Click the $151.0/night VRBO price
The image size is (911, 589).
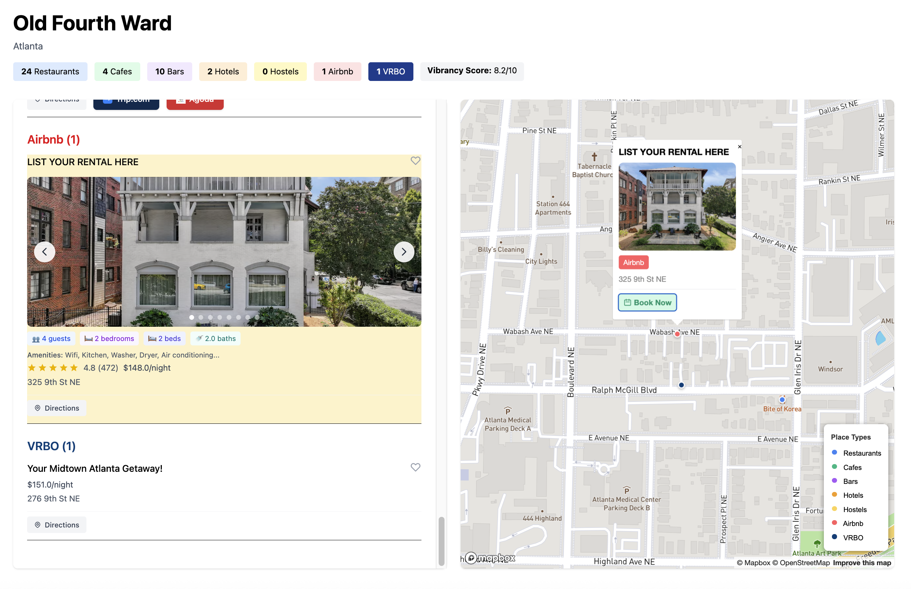click(x=50, y=485)
